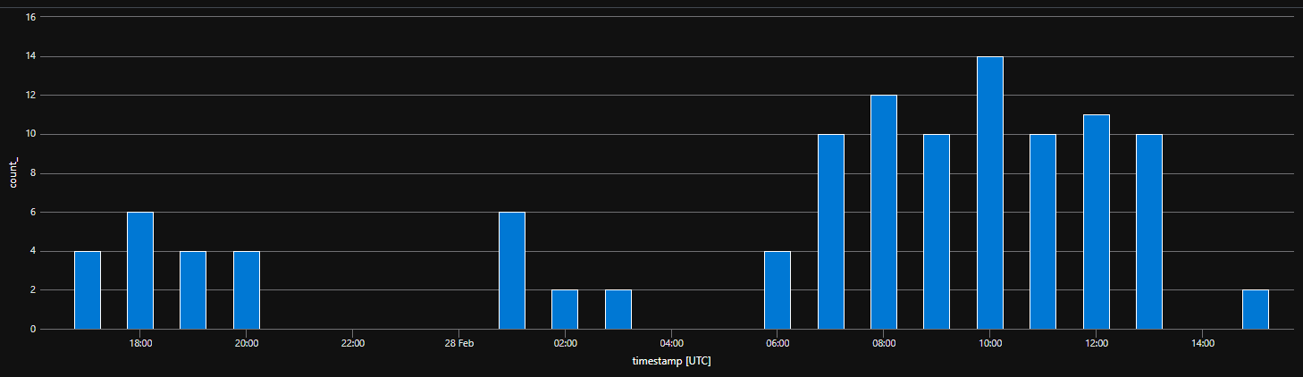Screen dimensions: 1303x377
Task: Select the 08:00 bar with count 12
Action: click(883, 213)
